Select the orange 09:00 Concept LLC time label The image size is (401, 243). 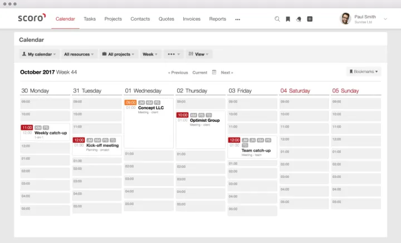[x=130, y=102]
